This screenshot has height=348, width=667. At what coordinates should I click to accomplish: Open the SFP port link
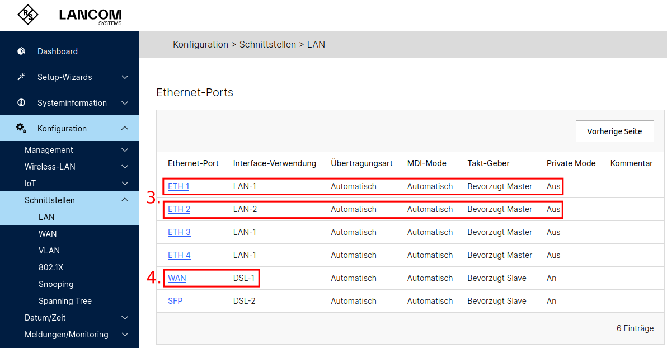point(175,301)
